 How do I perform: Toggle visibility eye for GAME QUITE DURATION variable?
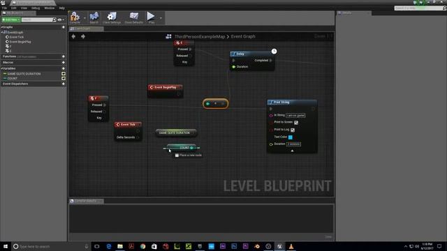64,74
